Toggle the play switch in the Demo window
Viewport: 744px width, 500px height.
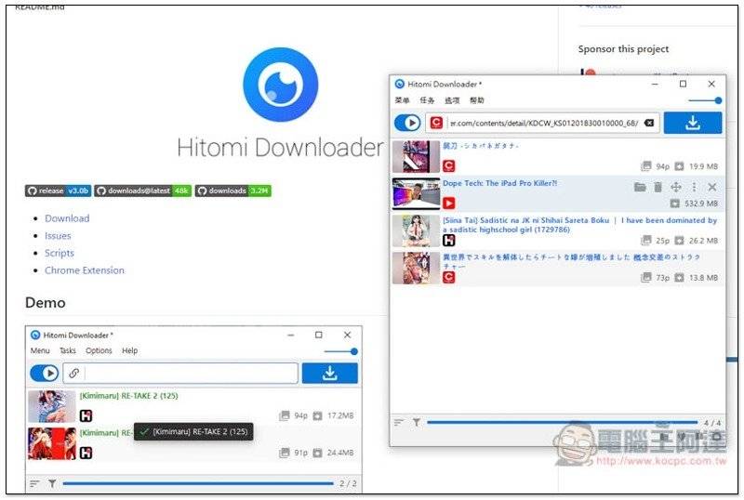click(44, 373)
